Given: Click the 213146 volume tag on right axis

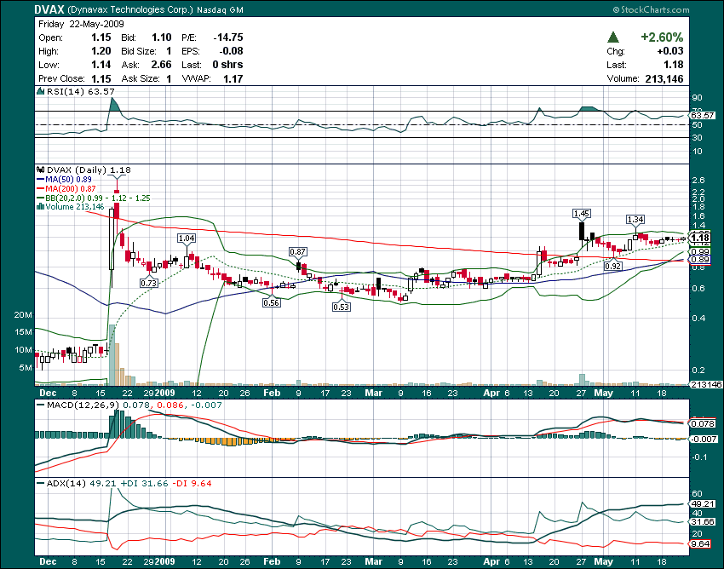Looking at the screenshot, I should [x=706, y=384].
